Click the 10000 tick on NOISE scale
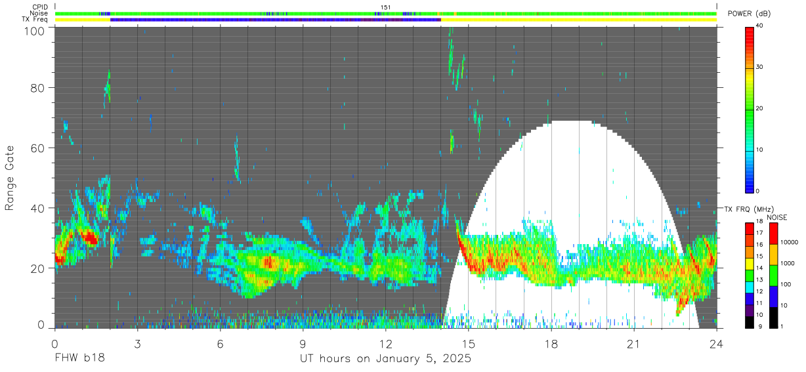The image size is (806, 372). [x=788, y=243]
